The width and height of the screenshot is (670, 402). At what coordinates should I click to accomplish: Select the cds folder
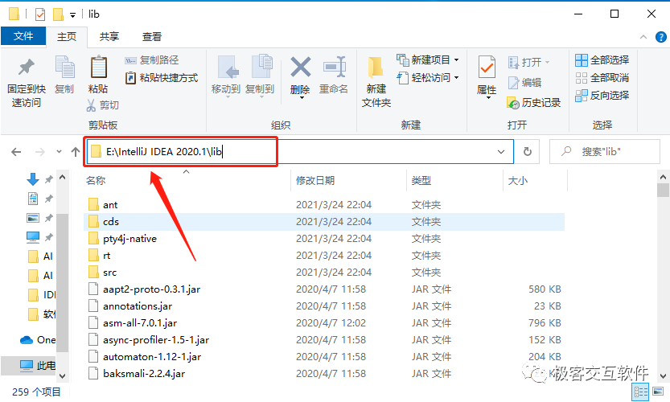pyautogui.click(x=324, y=222)
